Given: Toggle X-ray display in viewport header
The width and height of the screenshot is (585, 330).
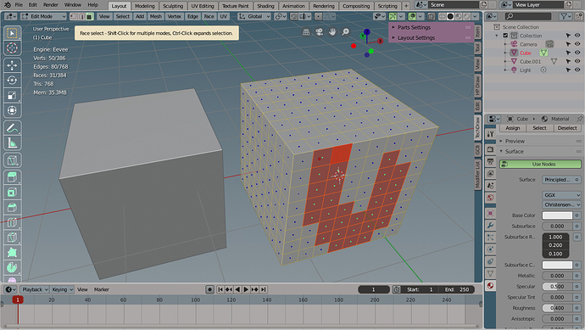Looking at the screenshot, I should [x=431, y=16].
